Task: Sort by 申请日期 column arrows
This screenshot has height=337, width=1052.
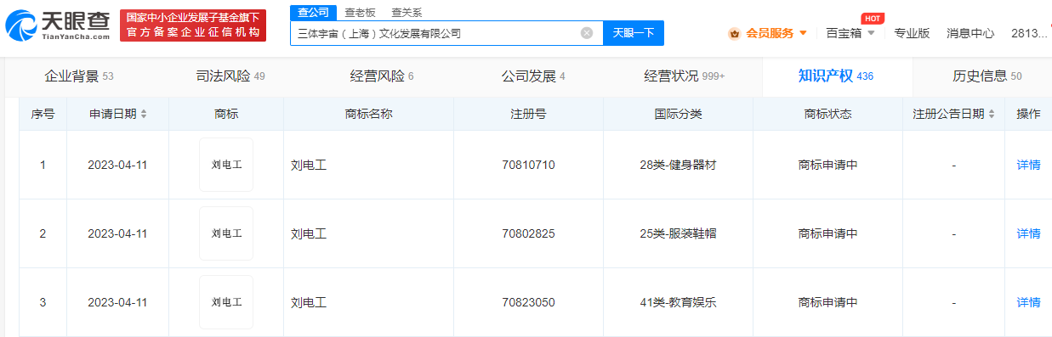Action: [x=144, y=114]
